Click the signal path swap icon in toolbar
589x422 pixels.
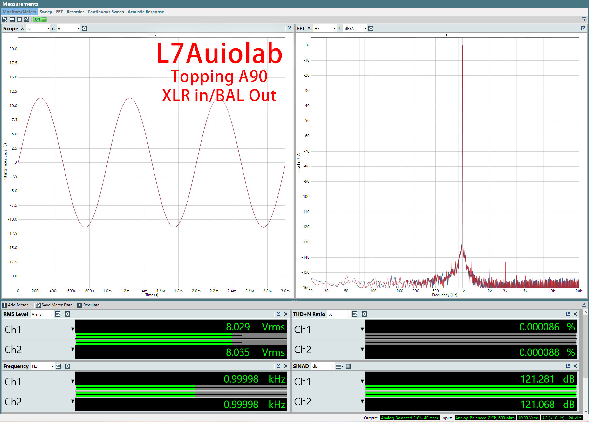point(5,19)
